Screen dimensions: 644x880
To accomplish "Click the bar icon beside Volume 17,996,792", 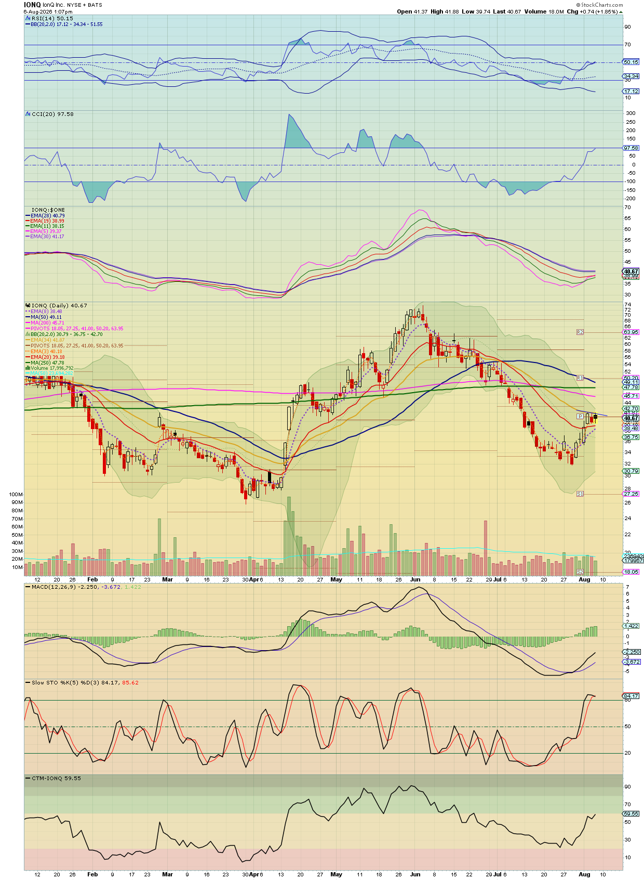I will [x=28, y=368].
